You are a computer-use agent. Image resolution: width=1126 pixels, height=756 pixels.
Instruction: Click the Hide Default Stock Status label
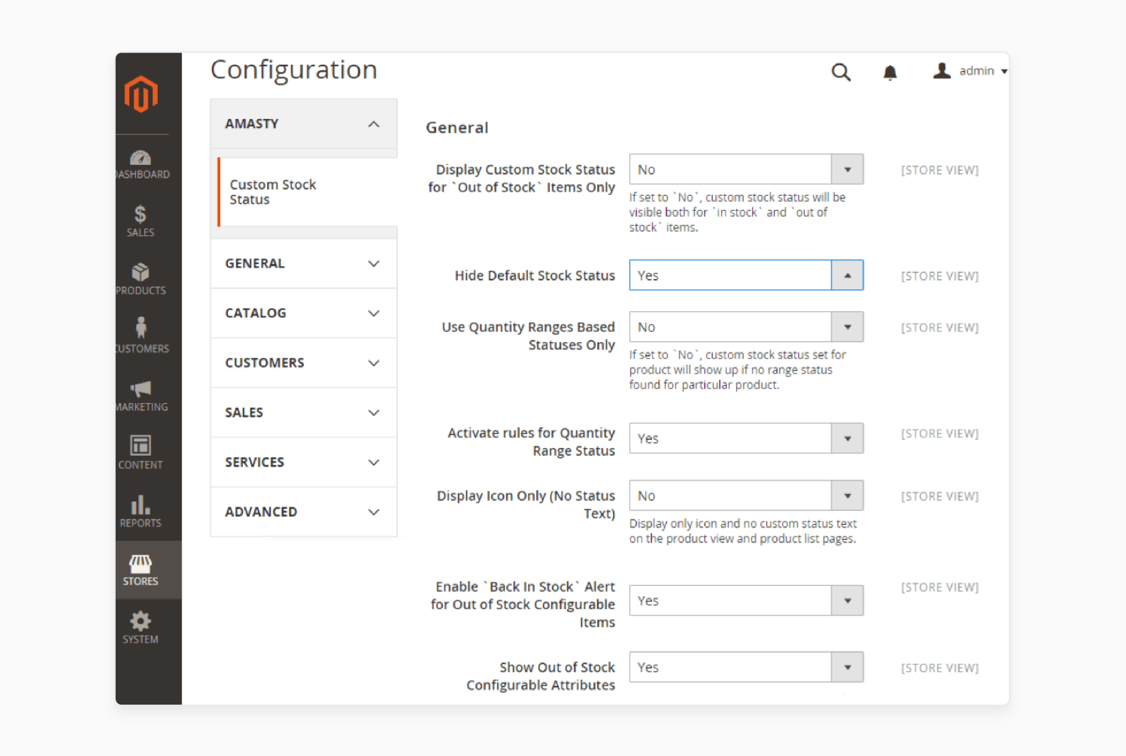click(x=534, y=275)
